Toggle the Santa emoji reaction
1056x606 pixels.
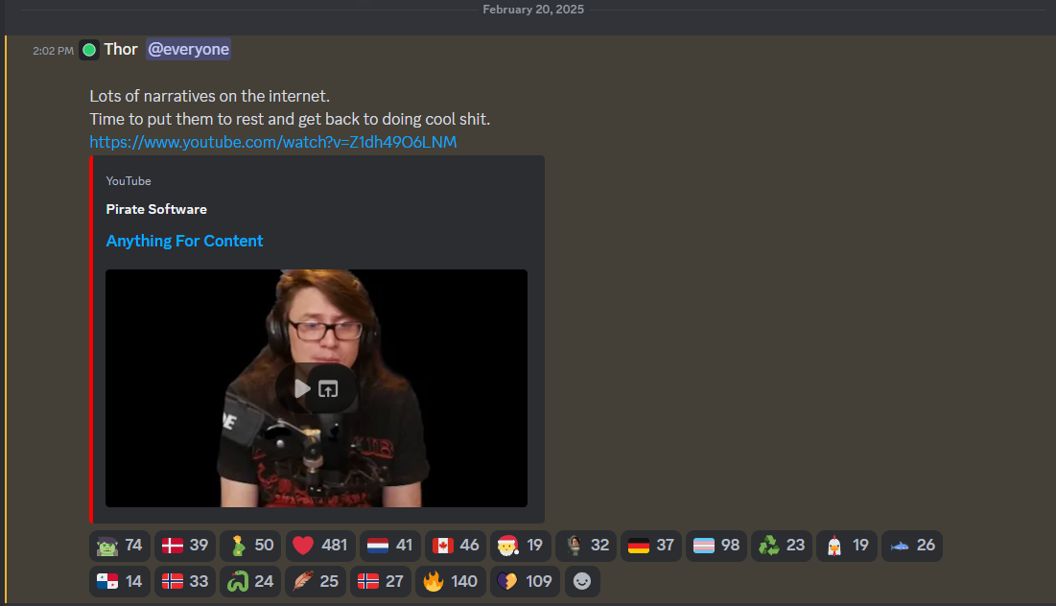[x=521, y=546]
